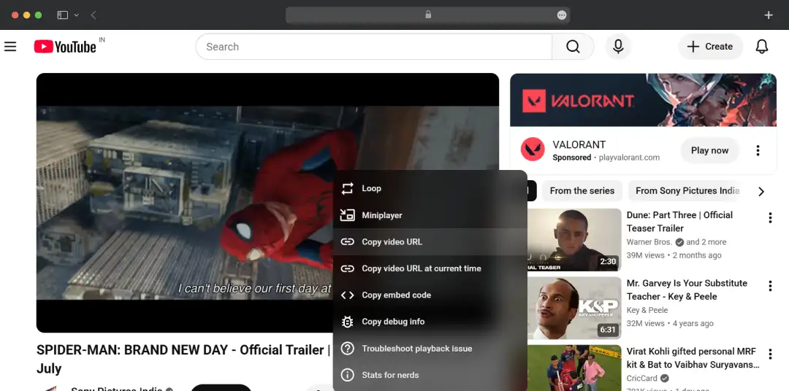Open options for Dune: Part Three video
This screenshot has height=391, width=789.
coord(769,218)
